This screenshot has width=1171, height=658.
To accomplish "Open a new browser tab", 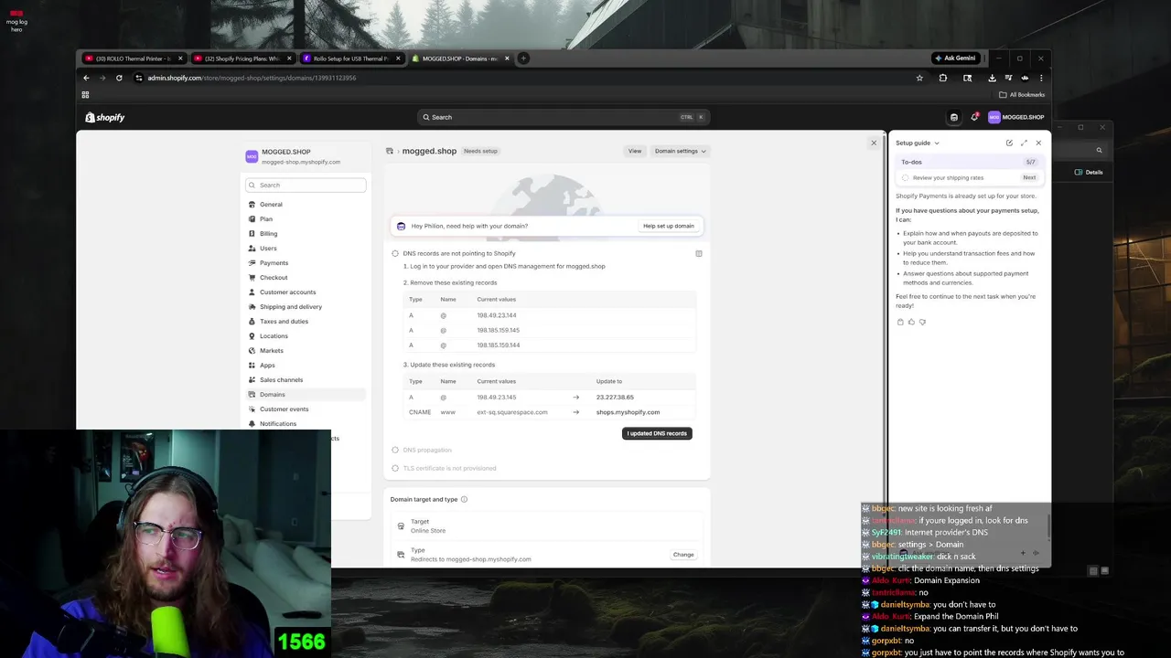I will pos(523,58).
